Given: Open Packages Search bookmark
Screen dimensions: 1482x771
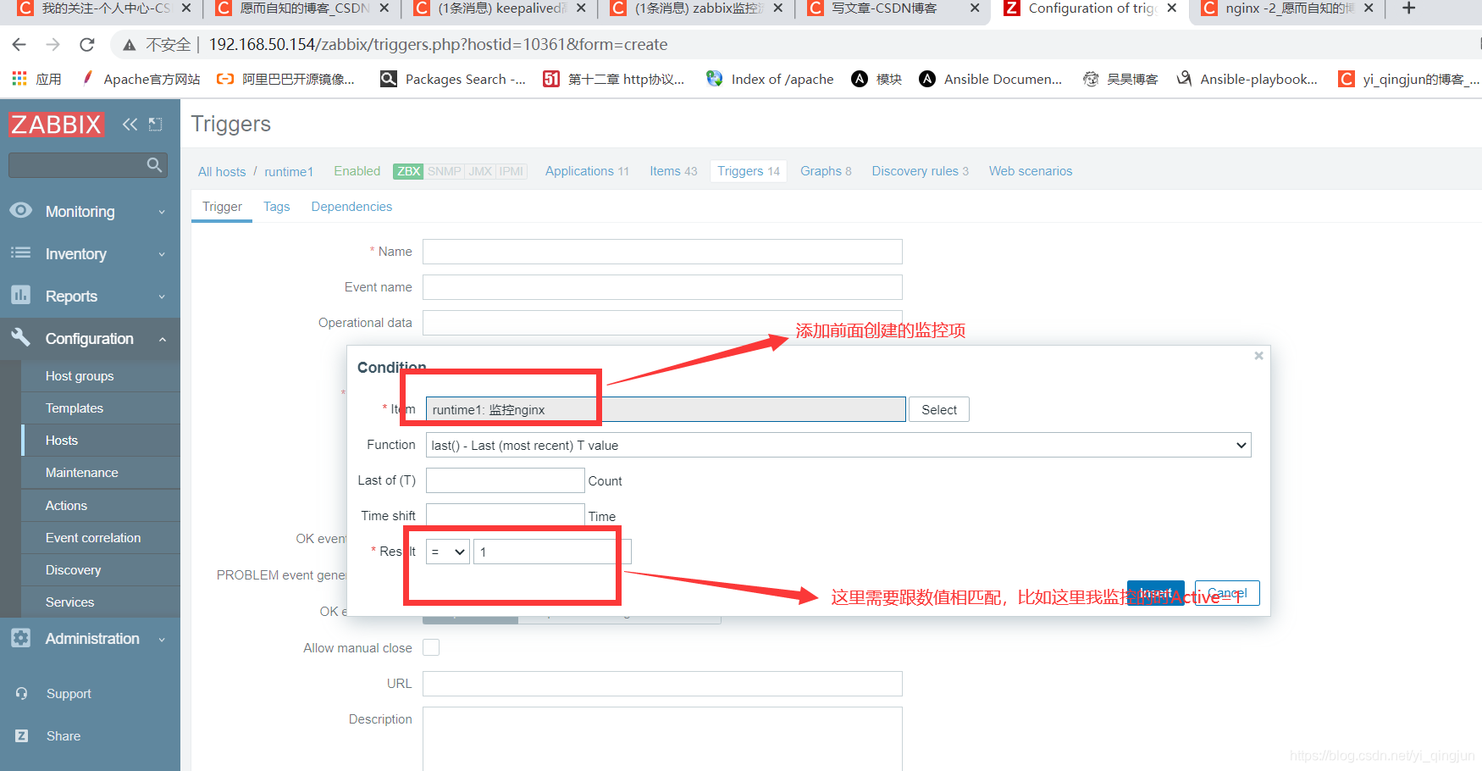Looking at the screenshot, I should coord(453,79).
